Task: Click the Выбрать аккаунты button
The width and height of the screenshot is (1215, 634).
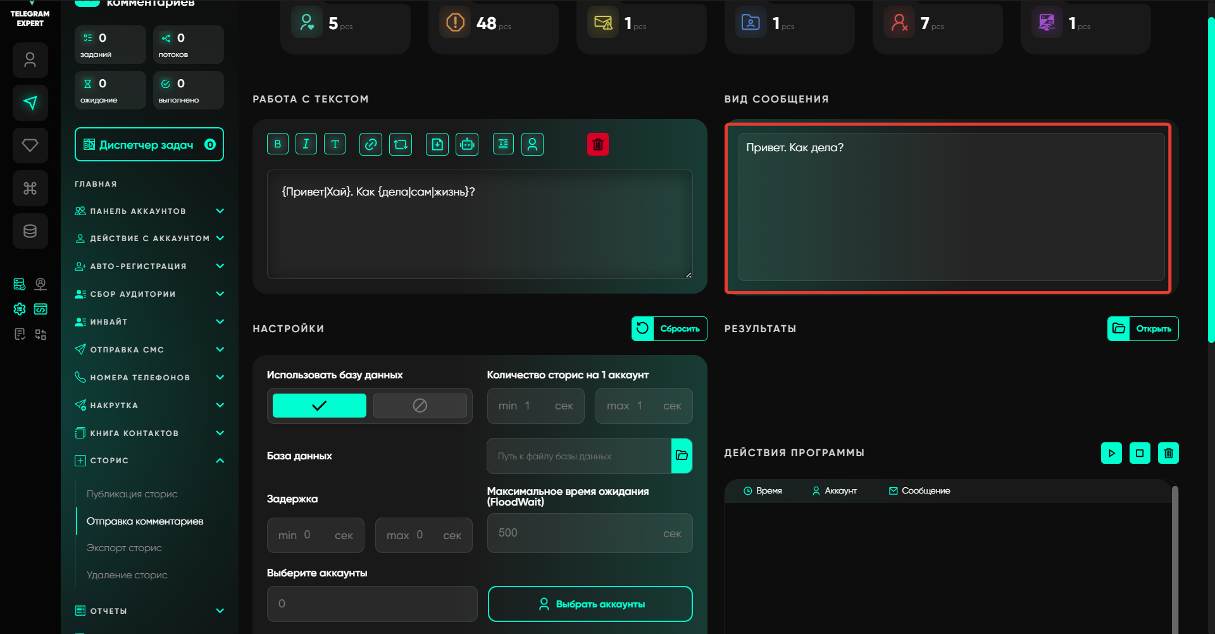Action: point(590,604)
